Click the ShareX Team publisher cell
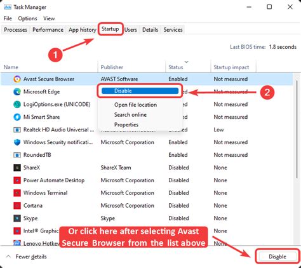Image resolution: width=301 pixels, height=268 pixels. (116, 168)
